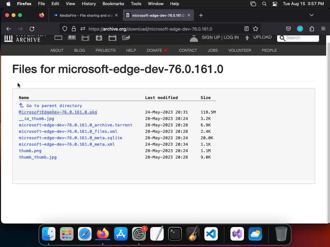Open the Bookmarks menu
Image resolution: width=330 pixels, height=247 pixels.
(x=113, y=4)
